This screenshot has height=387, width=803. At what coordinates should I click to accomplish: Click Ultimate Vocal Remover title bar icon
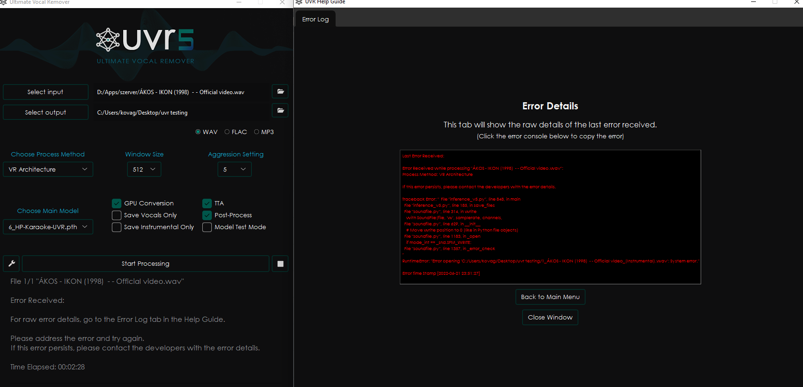tap(3, 2)
